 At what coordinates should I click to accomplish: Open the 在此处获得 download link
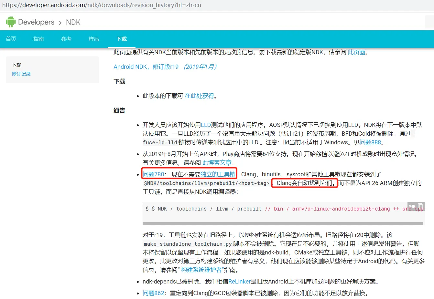199,96
